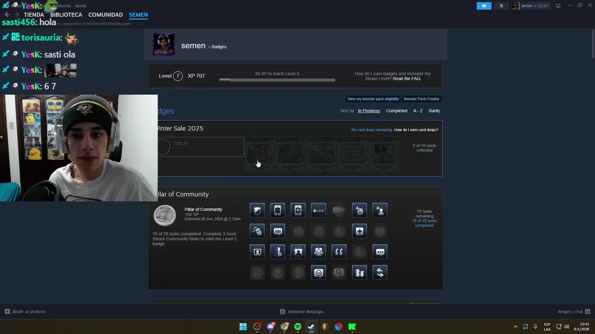Click the single silhouette profile task icon

click(x=278, y=252)
